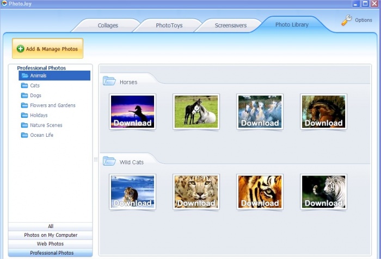Select the Flowers and Gardens category label

[53, 105]
